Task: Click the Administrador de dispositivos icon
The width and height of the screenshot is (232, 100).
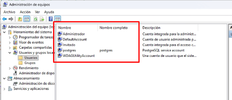Action: pyautogui.click(x=15, y=73)
